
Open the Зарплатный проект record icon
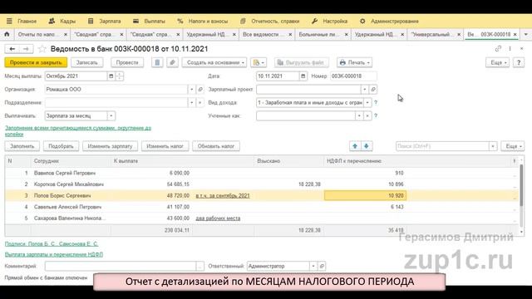pyautogui.click(x=373, y=90)
